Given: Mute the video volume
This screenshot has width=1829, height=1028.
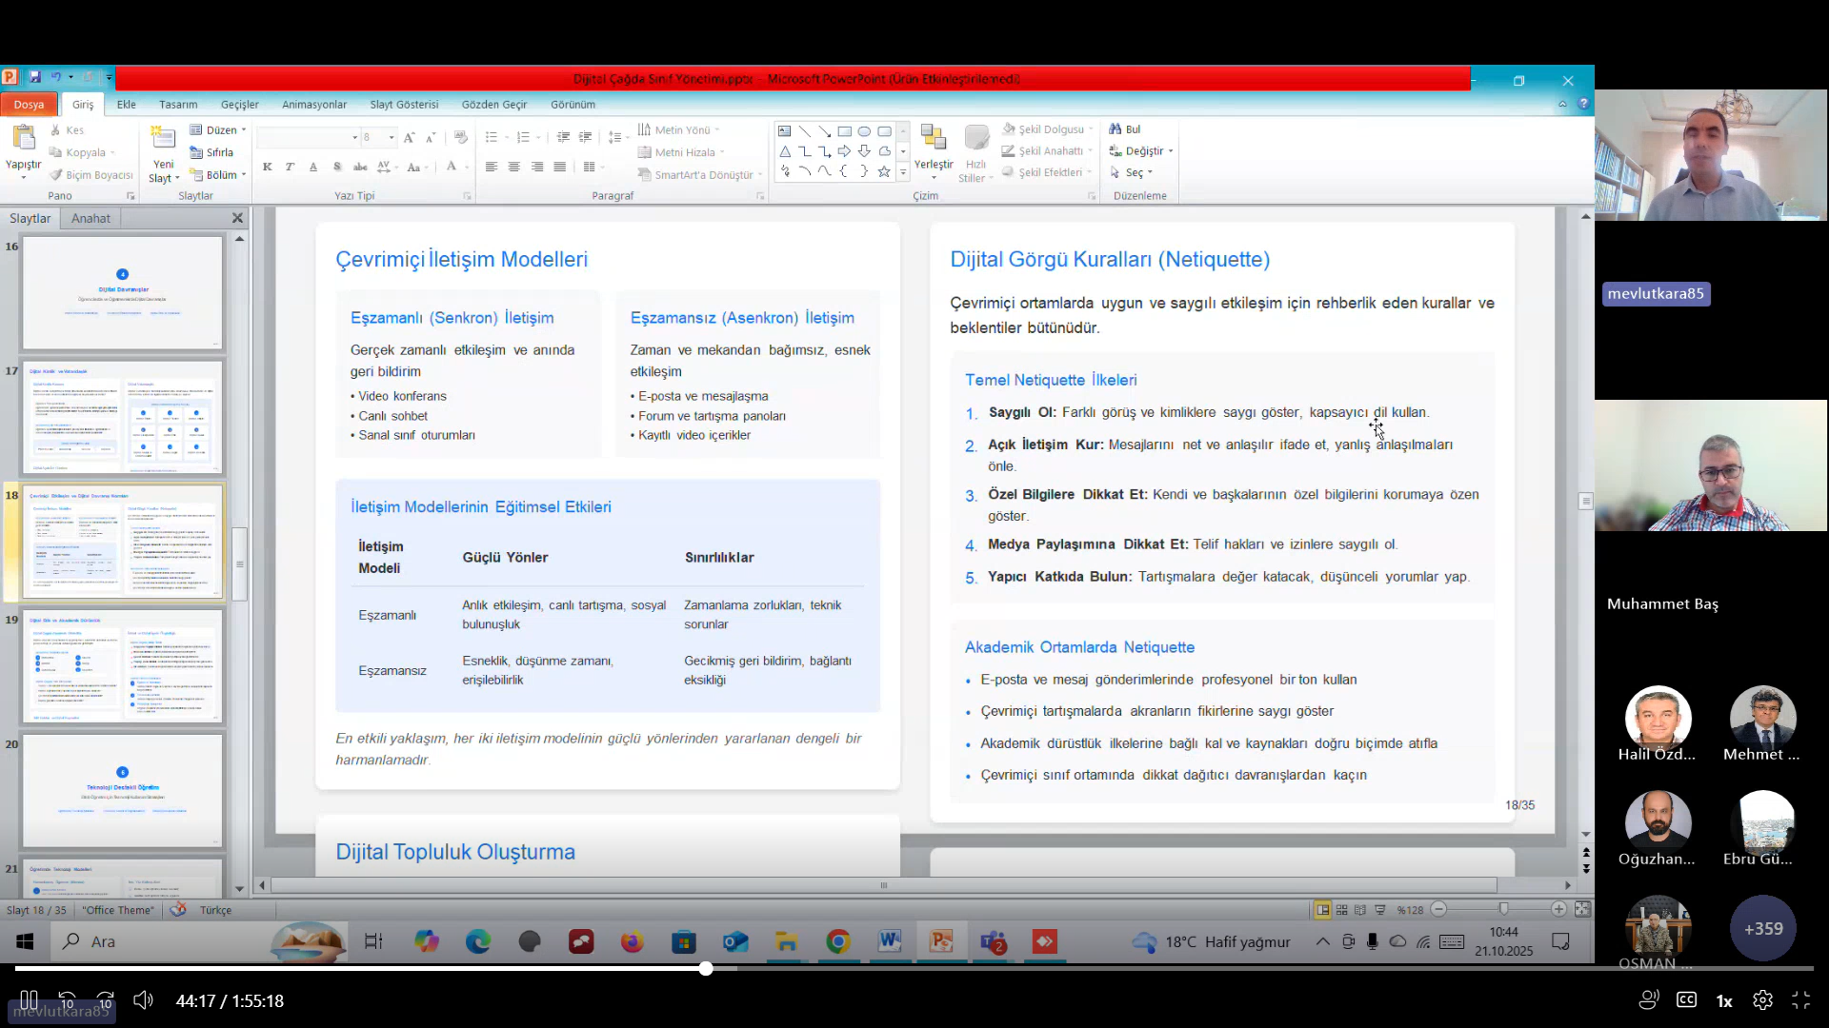Looking at the screenshot, I should coord(143,1000).
